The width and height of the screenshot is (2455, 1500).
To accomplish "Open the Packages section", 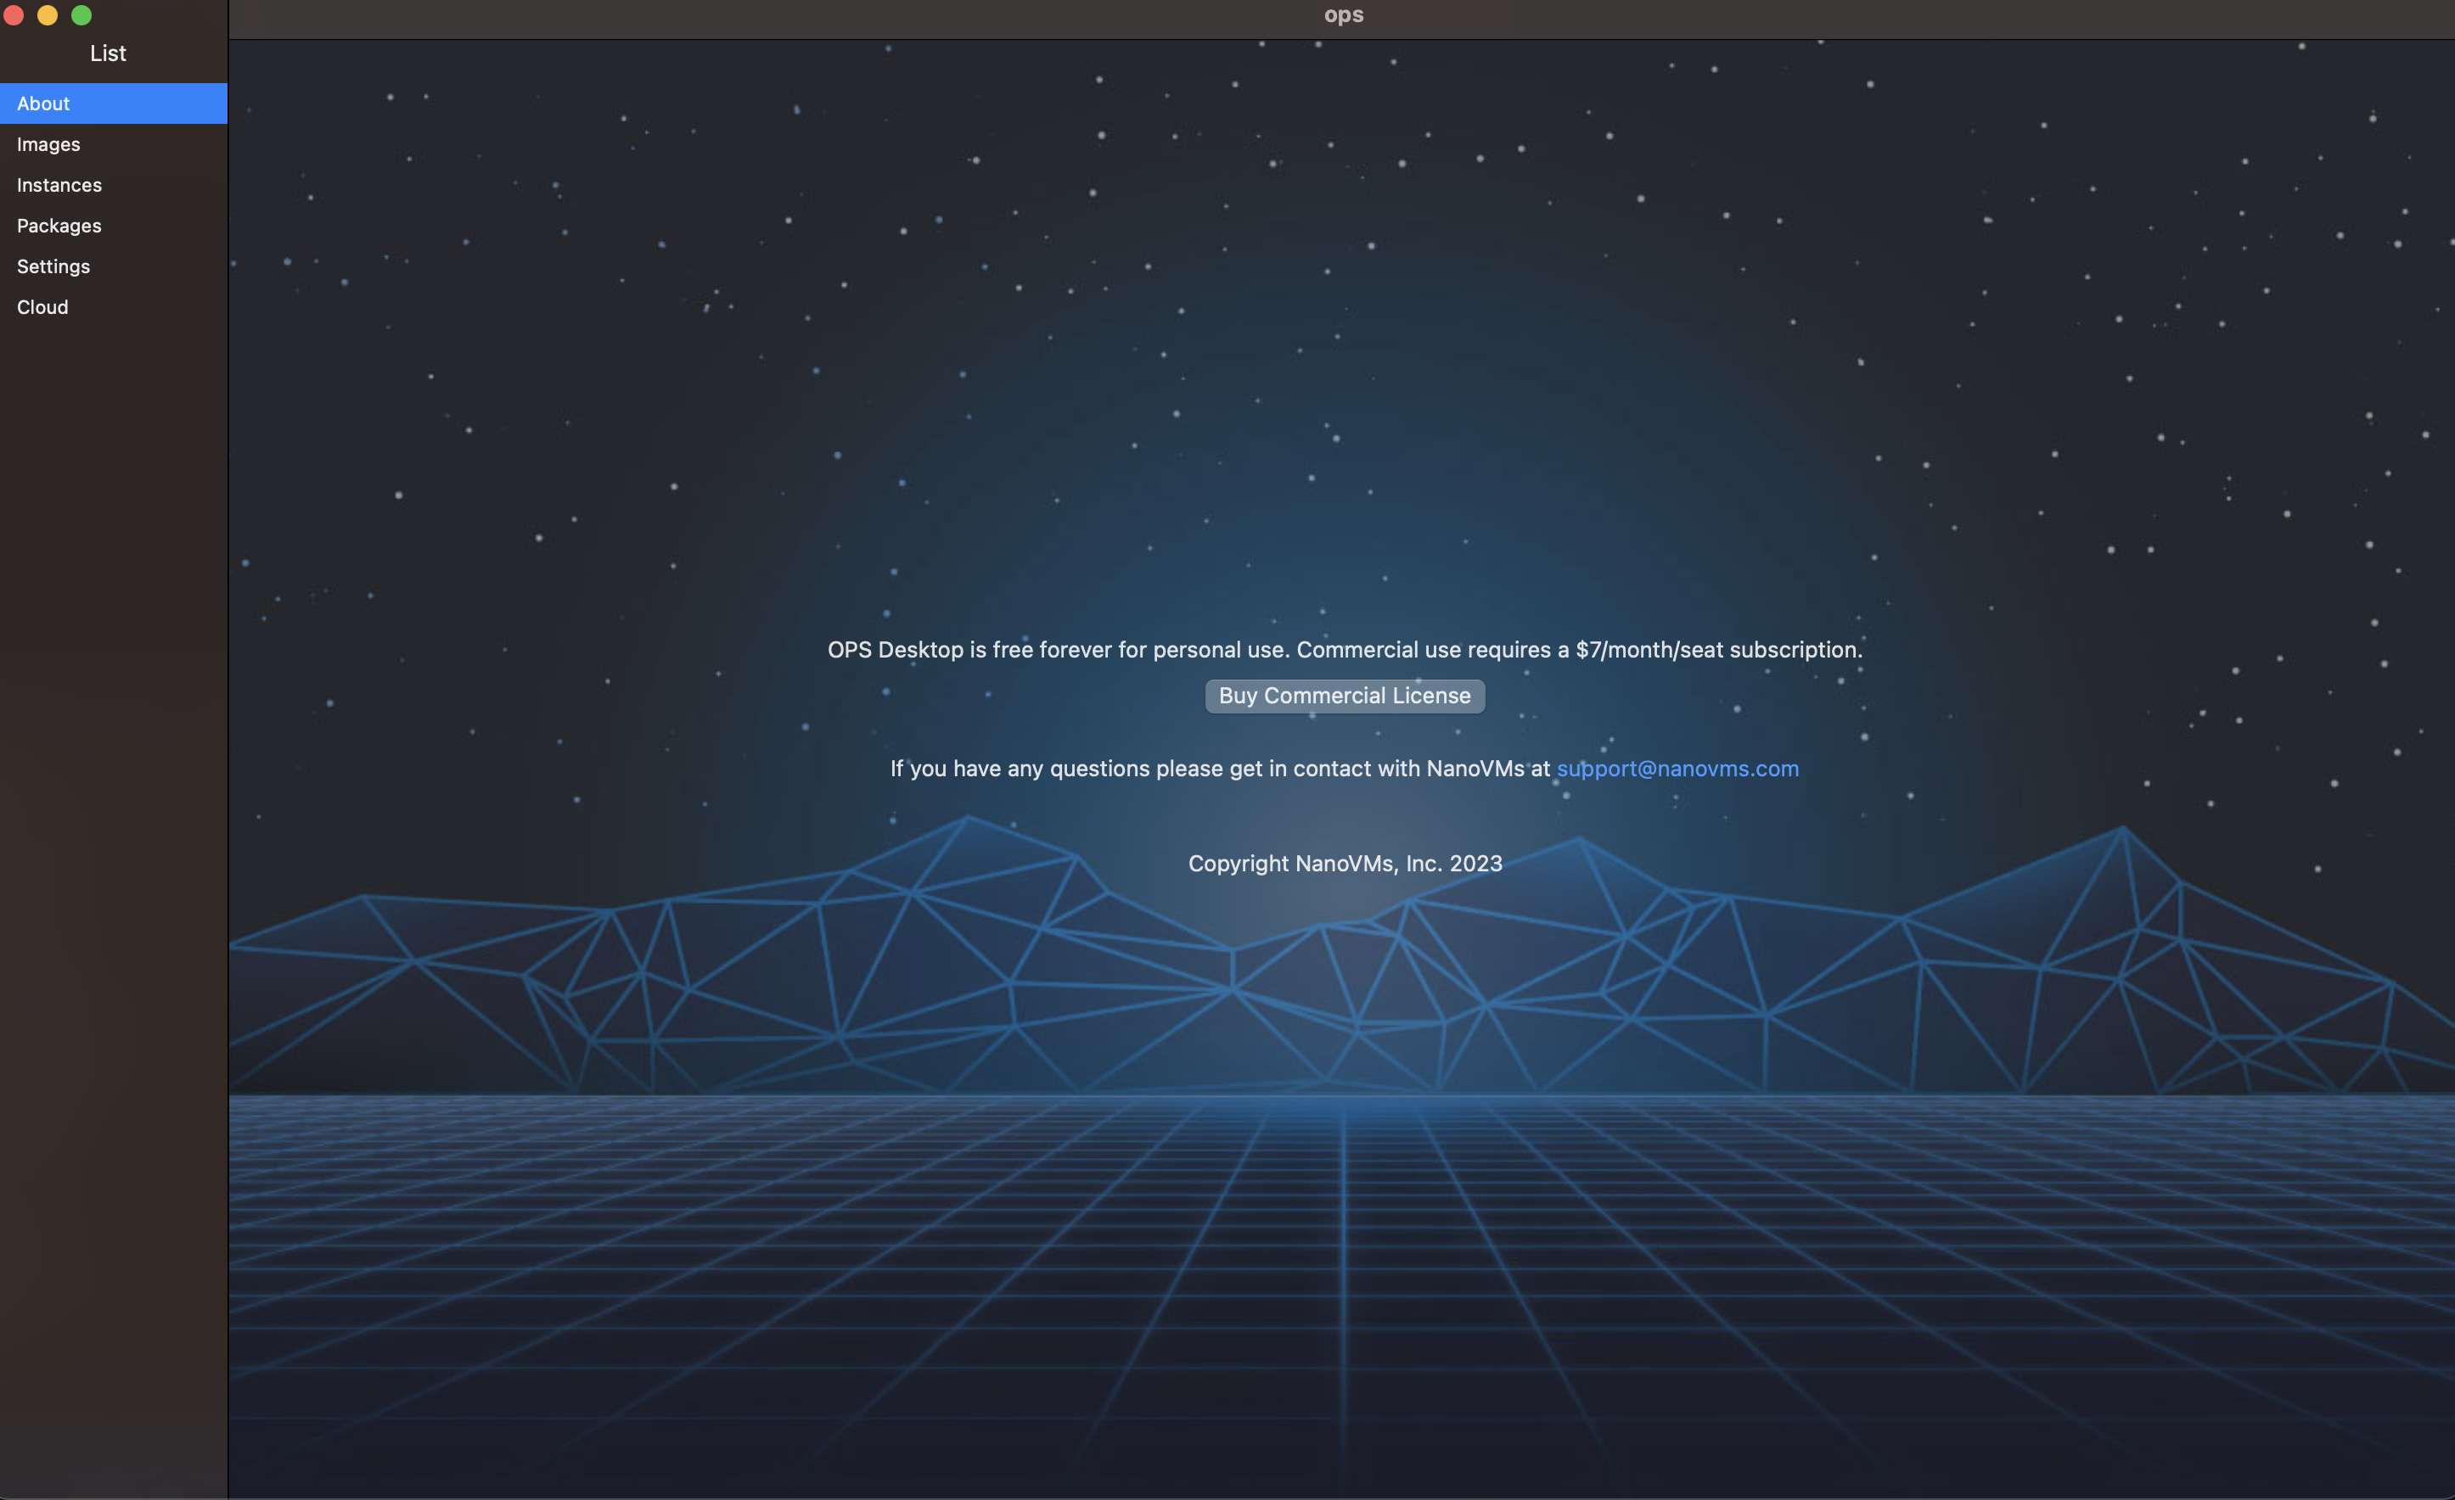I will (x=59, y=226).
